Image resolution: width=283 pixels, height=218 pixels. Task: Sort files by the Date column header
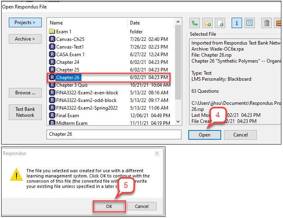pyautogui.click(x=151, y=23)
